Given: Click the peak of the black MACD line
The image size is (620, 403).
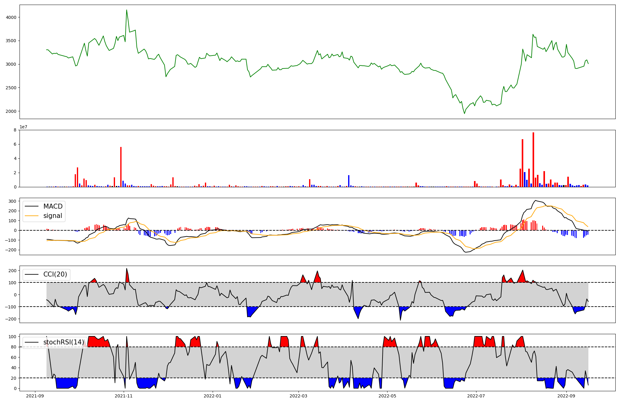Looking at the screenshot, I should tap(535, 200).
